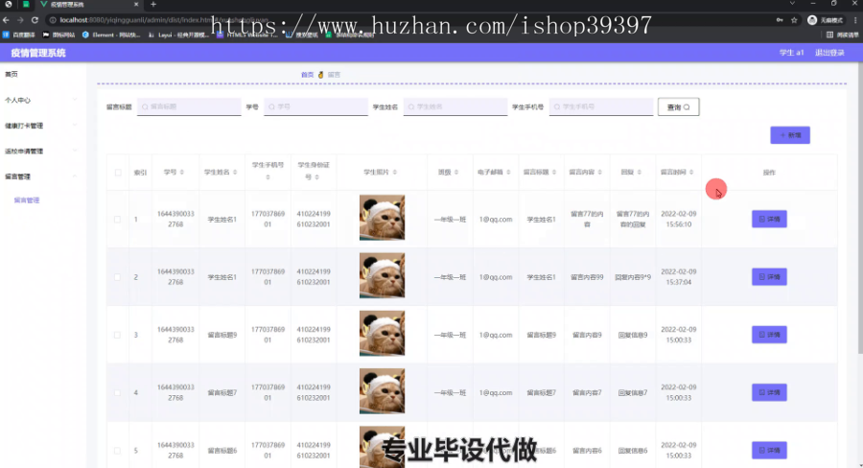Click the browser forward arrow
This screenshot has width=863, height=468.
tap(20, 20)
